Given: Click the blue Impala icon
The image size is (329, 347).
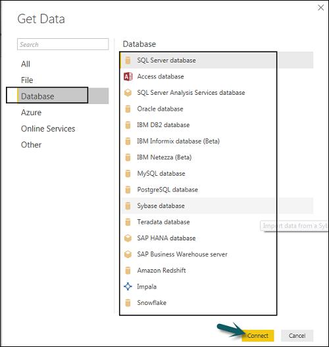Looking at the screenshot, I should click(x=128, y=286).
